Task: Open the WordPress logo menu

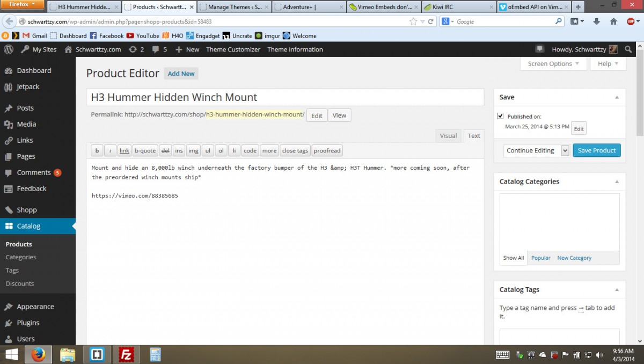Action: (9, 49)
